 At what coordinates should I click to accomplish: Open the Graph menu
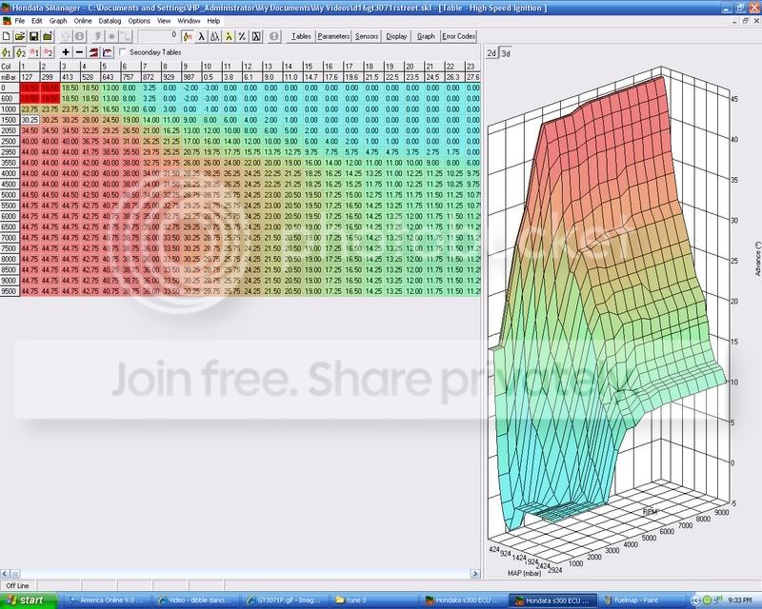[58, 21]
